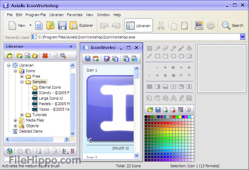The image size is (249, 170).
Task: Select the color picker eyedropper tool
Action: coord(157,48)
